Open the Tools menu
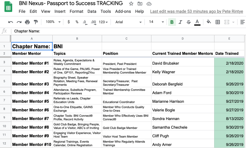Viewport: 246px width, 148px height. click(106, 11)
